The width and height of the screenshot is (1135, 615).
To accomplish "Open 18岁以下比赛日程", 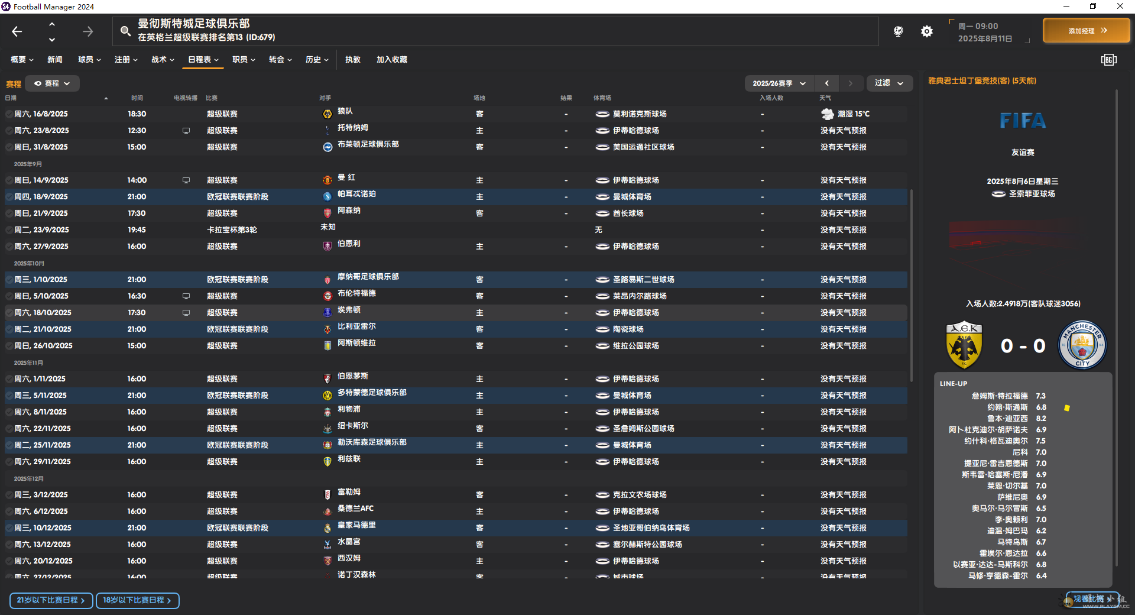I will [x=138, y=600].
